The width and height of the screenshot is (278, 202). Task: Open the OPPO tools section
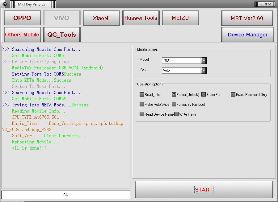click(x=22, y=18)
